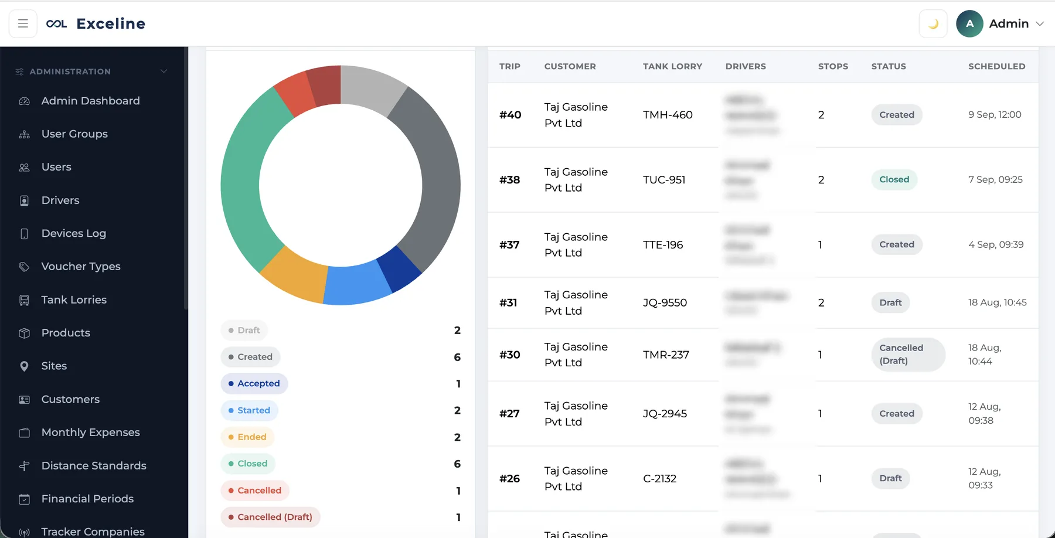Click the Admin Dashboard gauge icon
Image resolution: width=1055 pixels, height=538 pixels.
[24, 101]
